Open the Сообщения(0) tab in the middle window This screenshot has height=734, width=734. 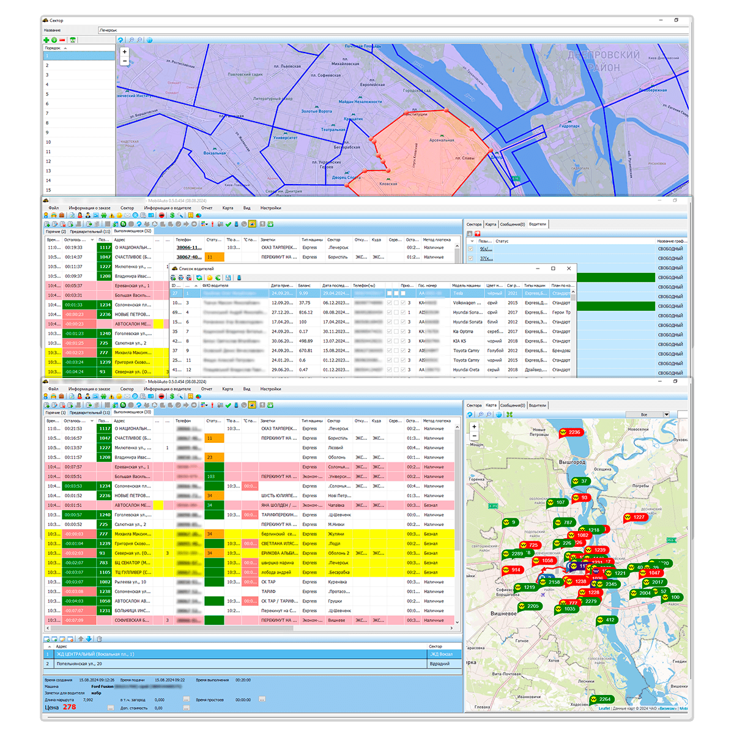coord(513,224)
